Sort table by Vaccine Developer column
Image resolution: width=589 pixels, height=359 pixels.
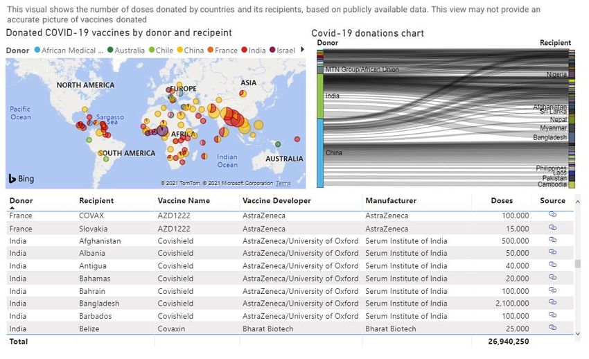pyautogui.click(x=276, y=200)
